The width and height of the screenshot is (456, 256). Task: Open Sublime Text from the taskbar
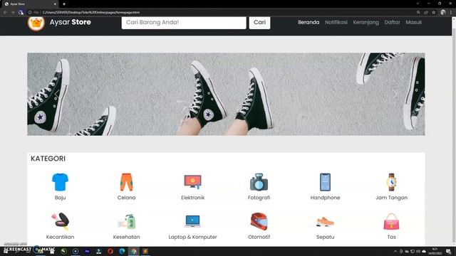point(145,251)
